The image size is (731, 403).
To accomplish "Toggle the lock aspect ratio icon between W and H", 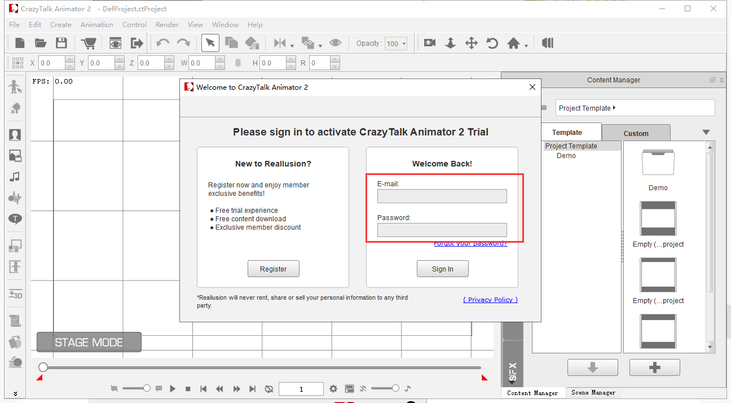I will pos(237,63).
